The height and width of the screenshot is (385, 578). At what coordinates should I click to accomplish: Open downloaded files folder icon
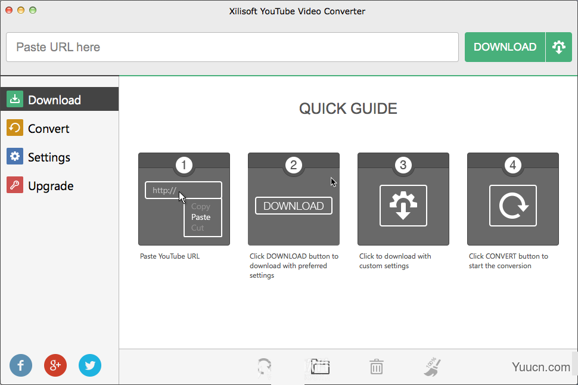click(320, 367)
